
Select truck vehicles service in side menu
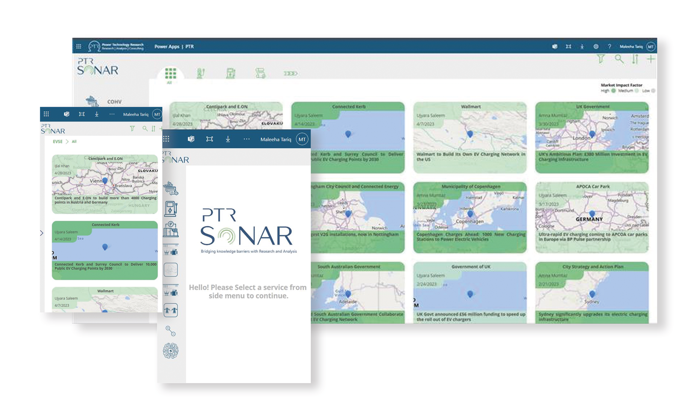pos(171,188)
